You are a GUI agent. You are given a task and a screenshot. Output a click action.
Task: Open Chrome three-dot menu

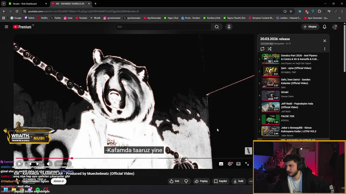pos(342,11)
